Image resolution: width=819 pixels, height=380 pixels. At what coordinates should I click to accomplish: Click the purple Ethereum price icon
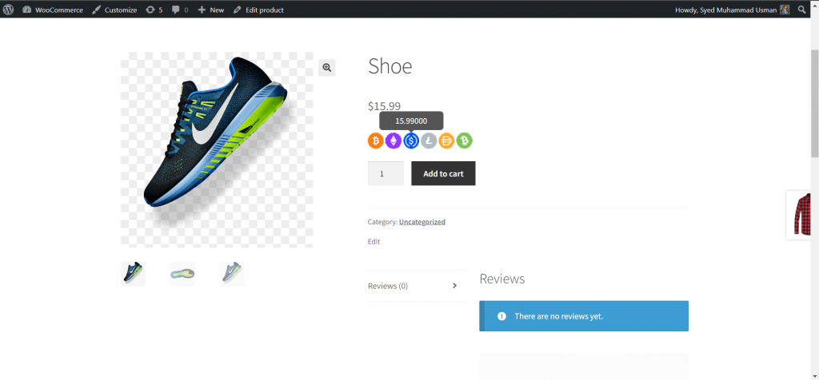394,141
